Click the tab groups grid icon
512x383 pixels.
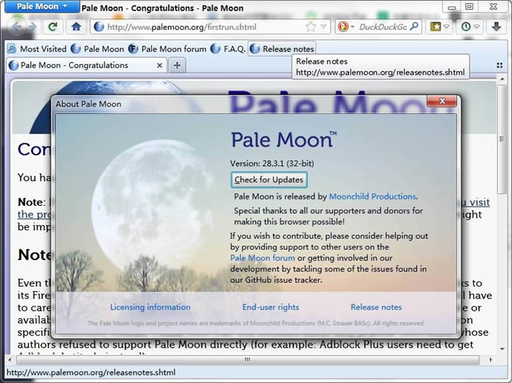tap(500, 65)
